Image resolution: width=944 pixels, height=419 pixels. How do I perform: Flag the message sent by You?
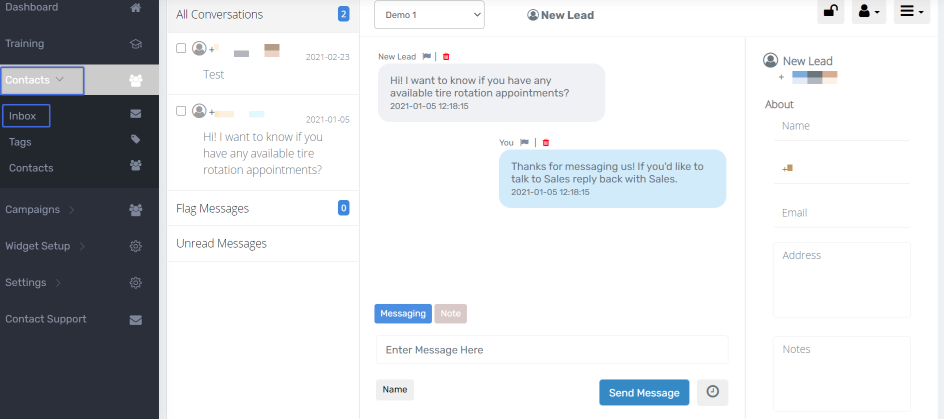coord(524,142)
